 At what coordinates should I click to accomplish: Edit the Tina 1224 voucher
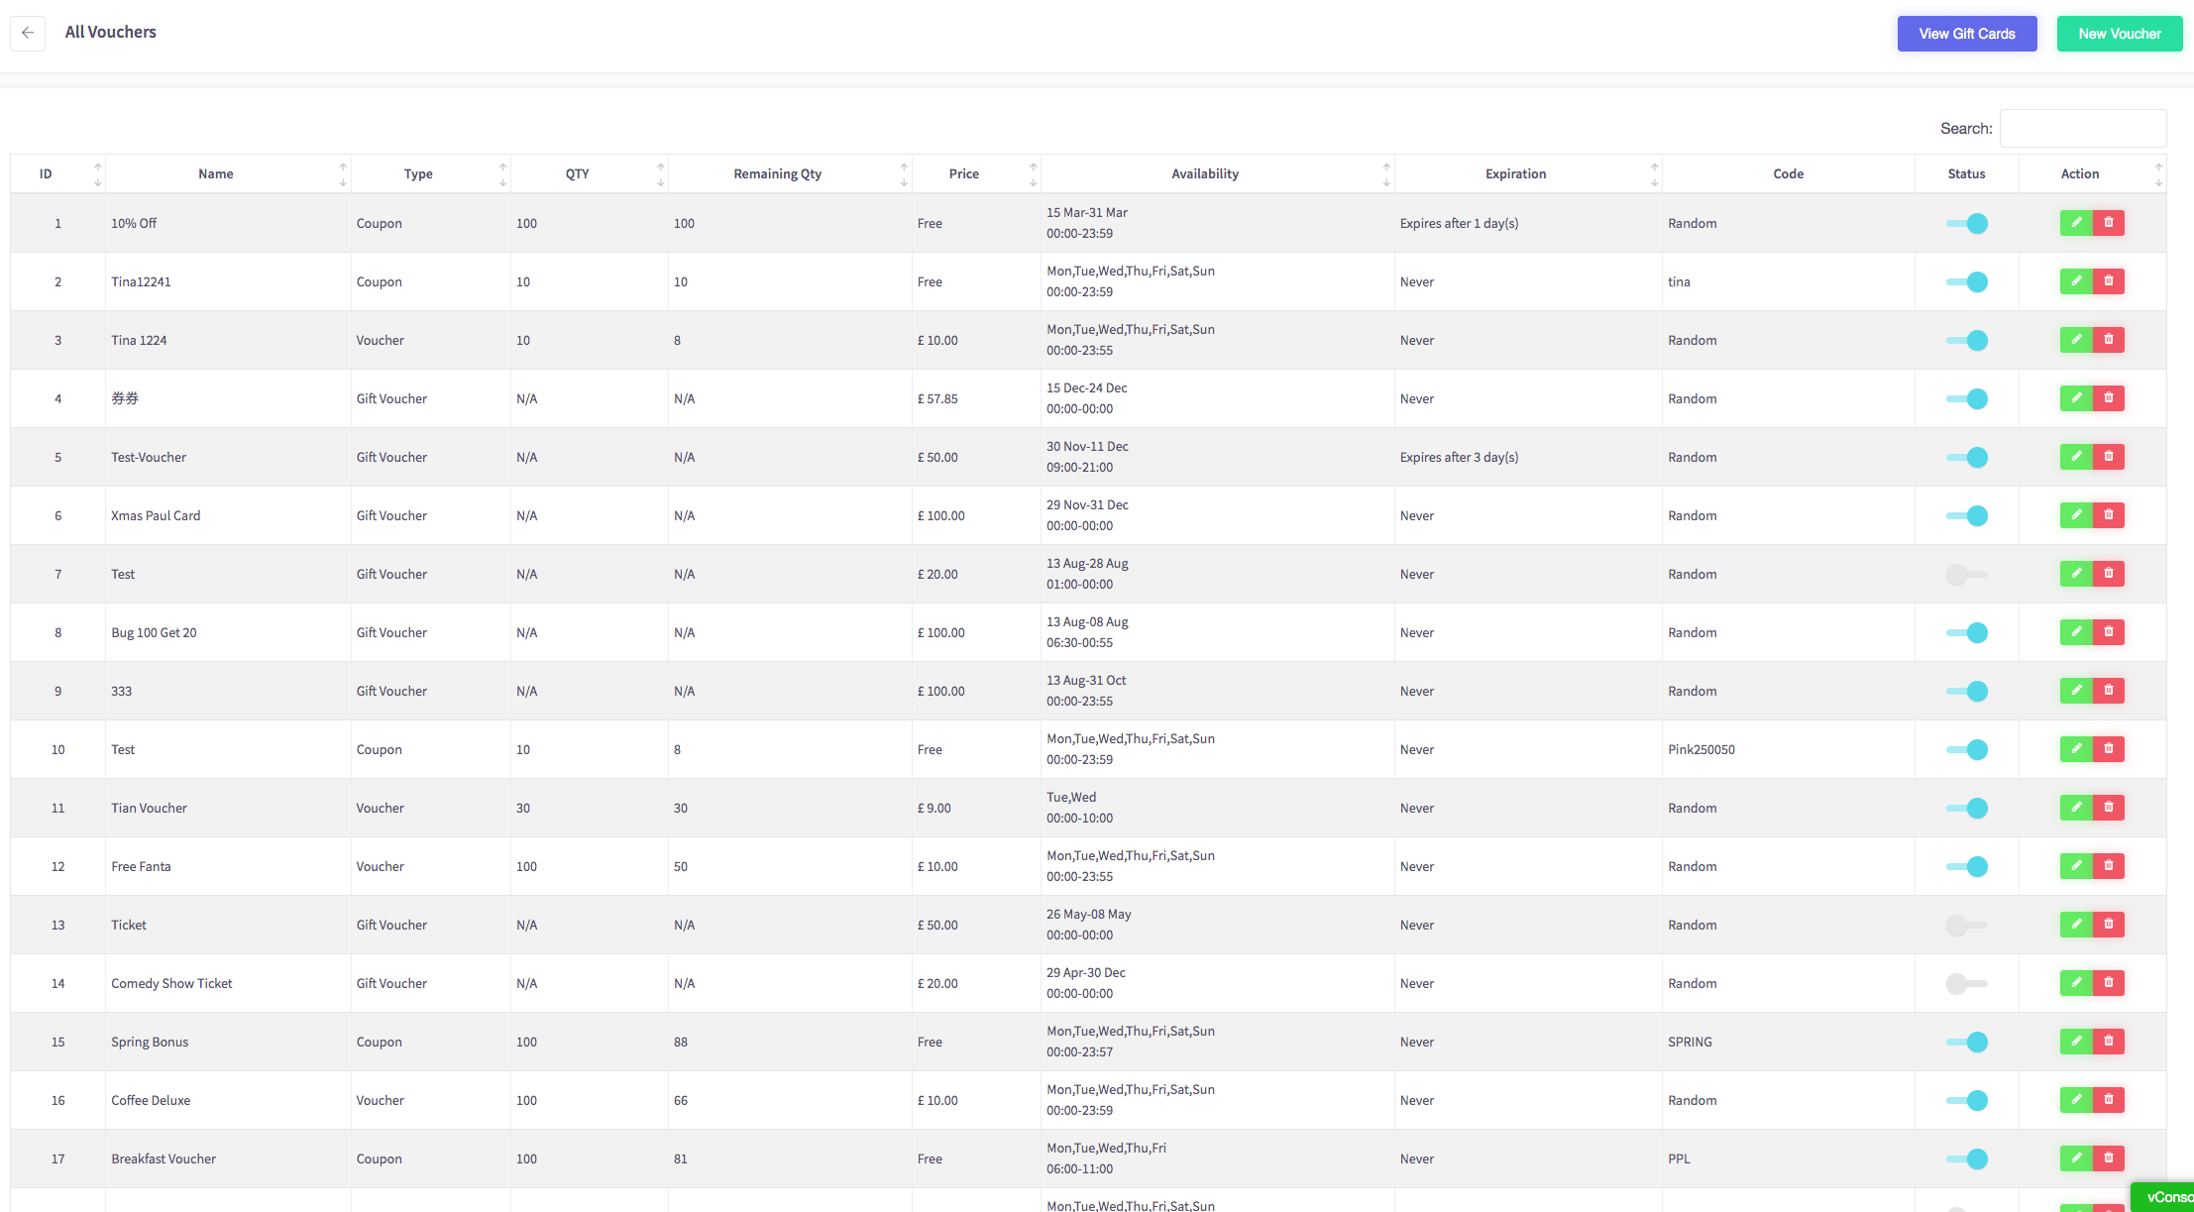pos(2076,340)
